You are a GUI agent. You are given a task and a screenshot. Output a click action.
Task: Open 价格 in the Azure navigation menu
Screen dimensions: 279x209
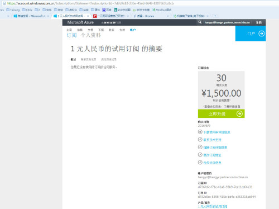[x=80, y=30]
